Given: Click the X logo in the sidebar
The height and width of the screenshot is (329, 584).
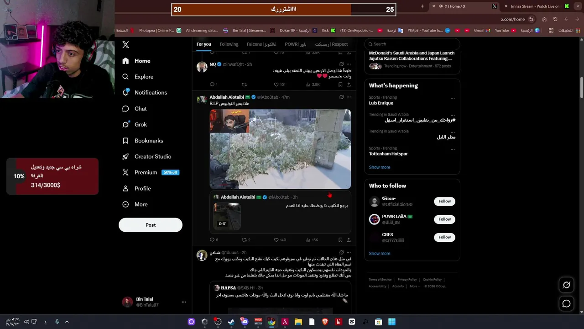Looking at the screenshot, I should [125, 45].
